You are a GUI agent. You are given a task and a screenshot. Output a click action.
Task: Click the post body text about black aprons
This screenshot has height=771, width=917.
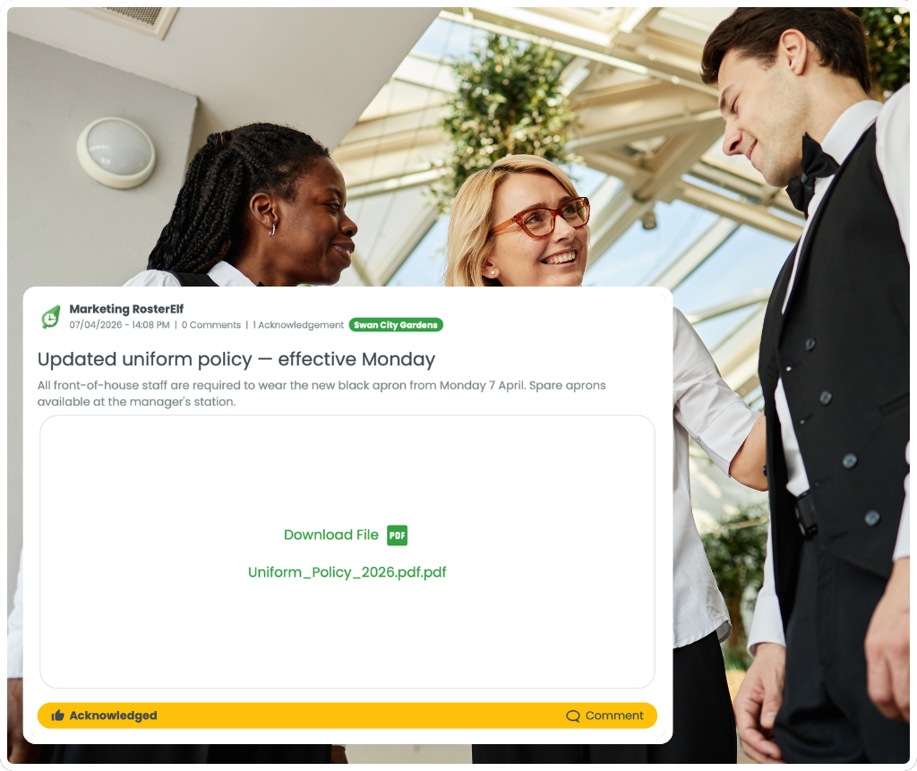tap(321, 393)
